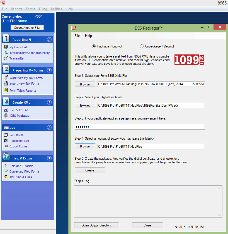Browse for the output directory

pyautogui.click(x=85, y=146)
